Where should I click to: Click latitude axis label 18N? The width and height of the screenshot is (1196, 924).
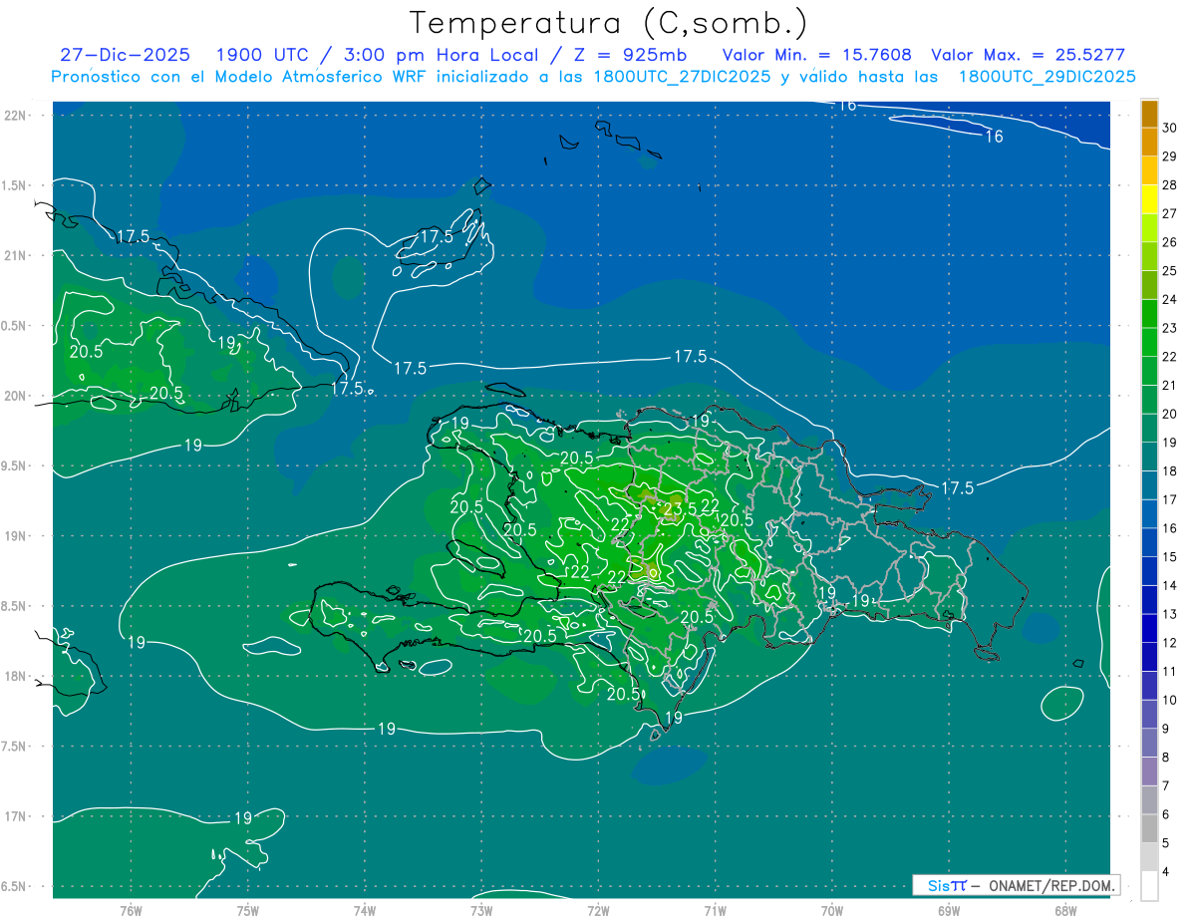[15, 676]
